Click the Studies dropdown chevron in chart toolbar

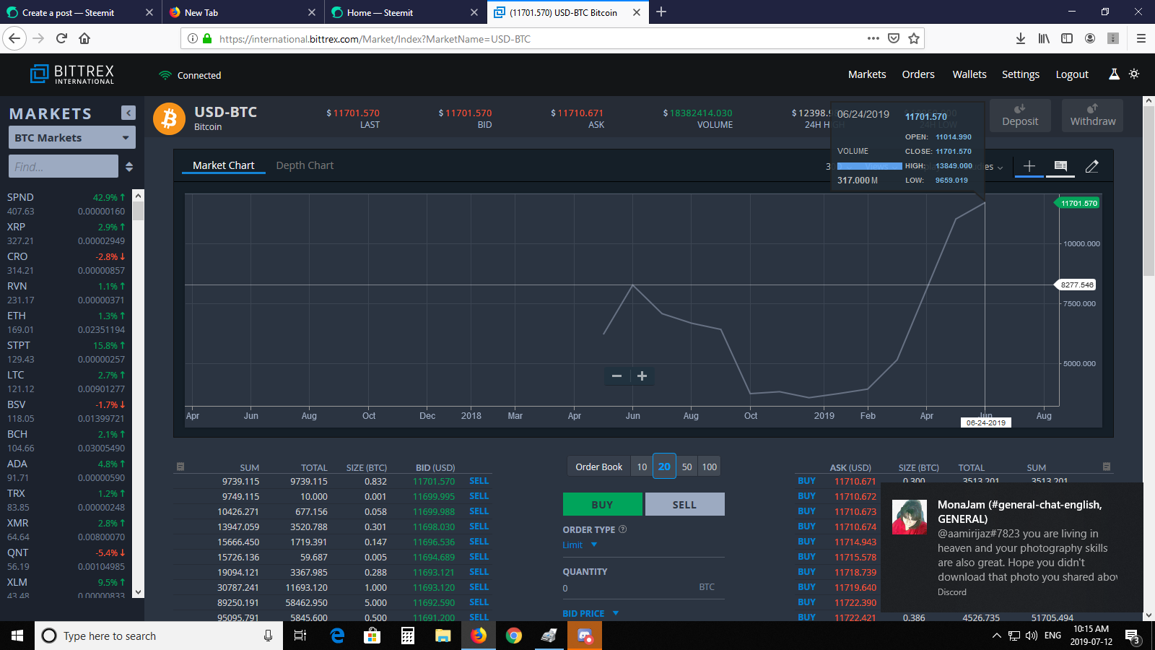coord(1000,168)
